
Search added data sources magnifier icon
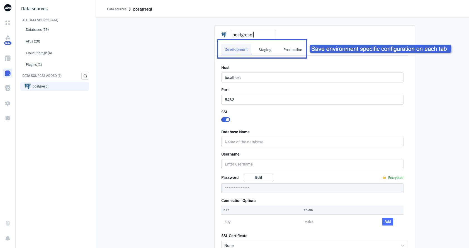pos(85,76)
